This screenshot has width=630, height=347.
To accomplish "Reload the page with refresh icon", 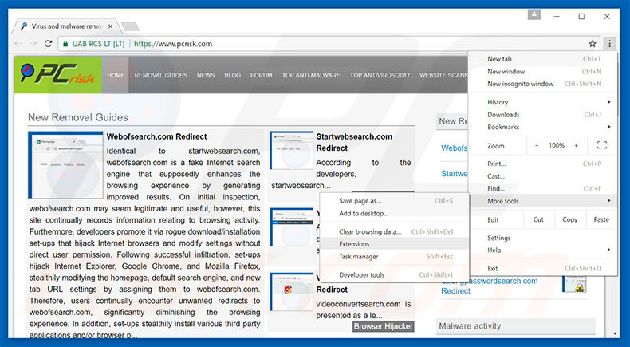I will (x=48, y=43).
